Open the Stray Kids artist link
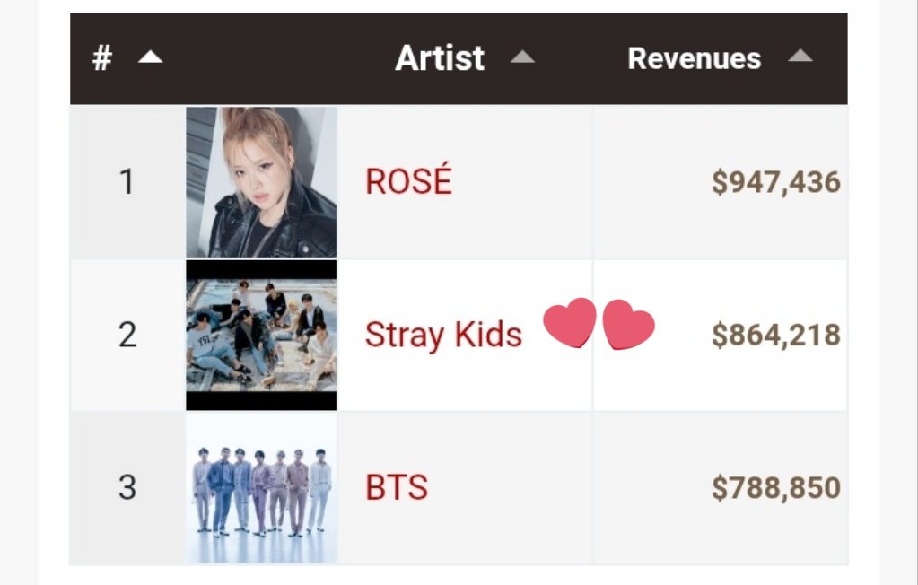This screenshot has height=585, width=918. [x=443, y=335]
